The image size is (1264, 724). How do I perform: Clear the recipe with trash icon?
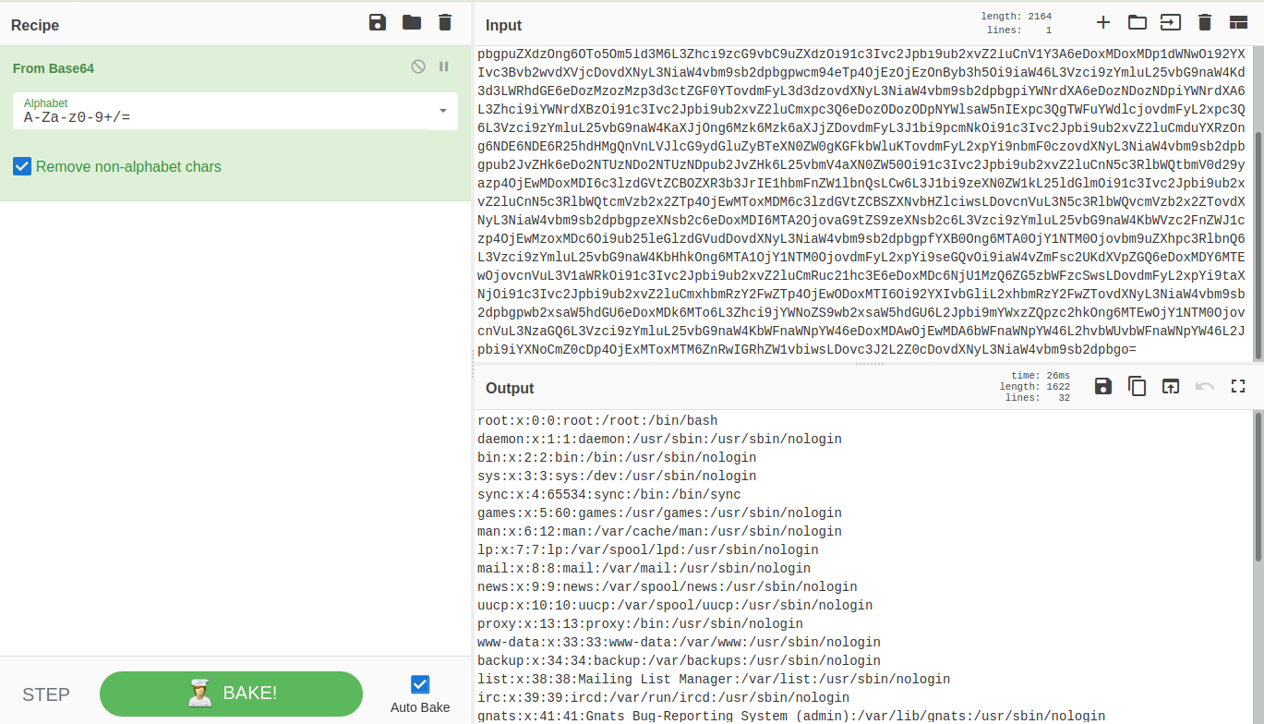pyautogui.click(x=445, y=23)
